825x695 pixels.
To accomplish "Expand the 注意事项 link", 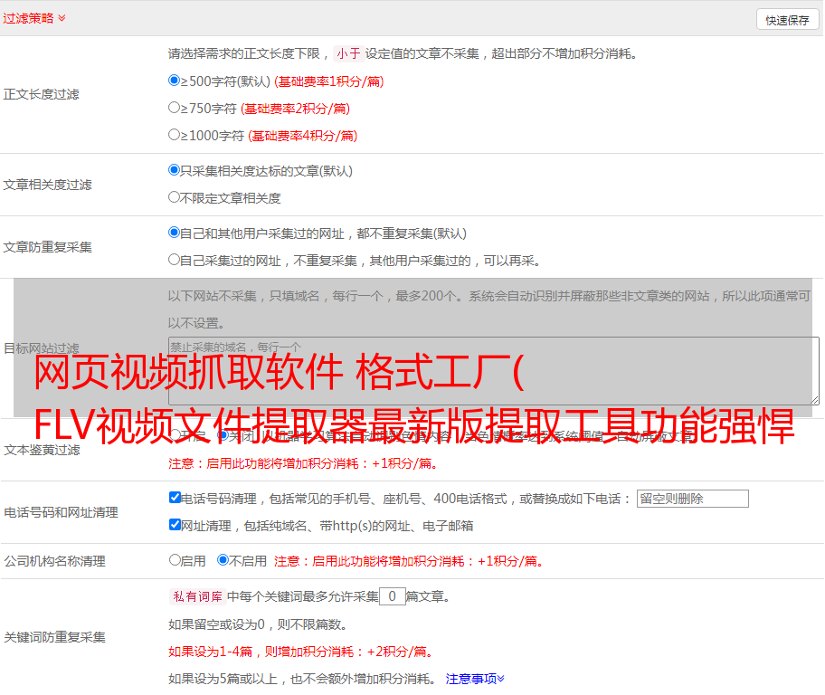I will [x=475, y=679].
